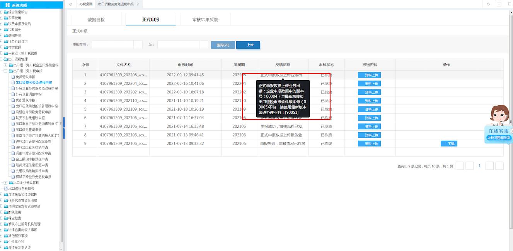The width and height of the screenshot is (513, 251).
Task: Click the open folder icon for 出口退税管理
Action: point(6,59)
